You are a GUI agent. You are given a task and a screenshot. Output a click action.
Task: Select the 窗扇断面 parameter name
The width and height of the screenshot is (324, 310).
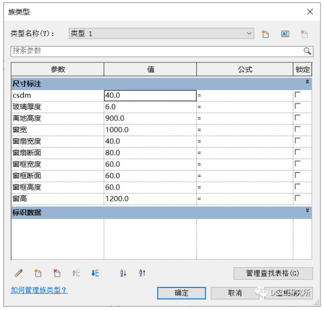pos(58,153)
